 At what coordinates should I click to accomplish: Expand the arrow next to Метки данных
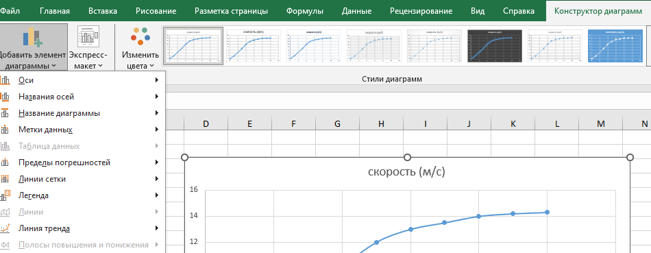[x=157, y=130]
